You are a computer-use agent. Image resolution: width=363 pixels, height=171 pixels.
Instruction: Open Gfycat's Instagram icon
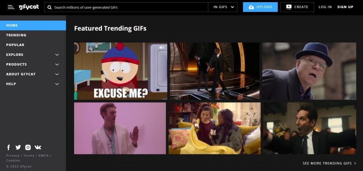(28, 147)
